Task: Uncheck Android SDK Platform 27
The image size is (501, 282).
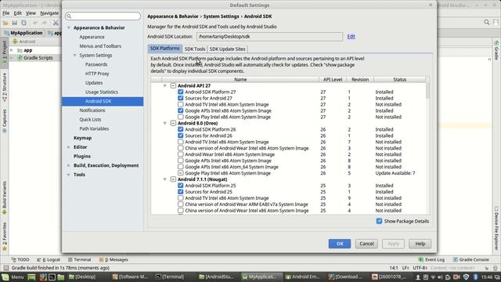Action: 181,92
